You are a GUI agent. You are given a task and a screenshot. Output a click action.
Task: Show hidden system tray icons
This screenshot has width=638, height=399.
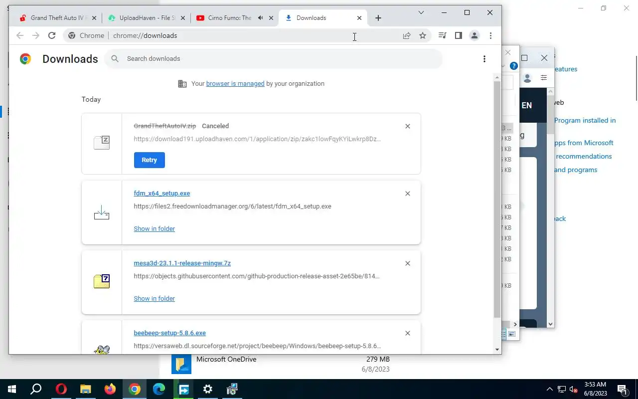tap(550, 389)
